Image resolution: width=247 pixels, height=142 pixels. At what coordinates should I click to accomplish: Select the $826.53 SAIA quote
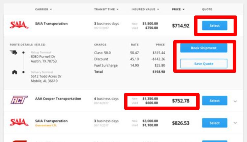click(214, 123)
